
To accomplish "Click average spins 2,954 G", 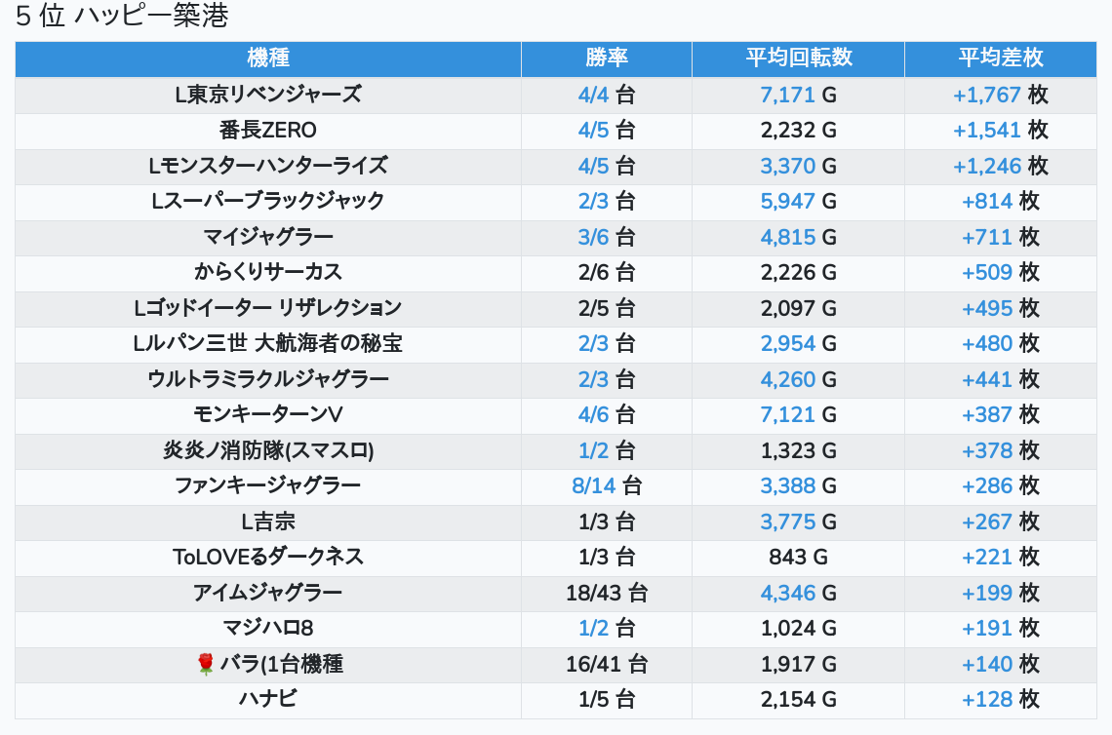I will [799, 344].
